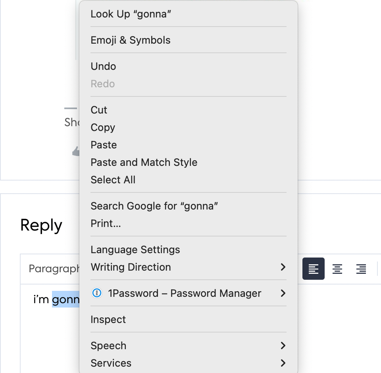Click the thumbs up icon
The height and width of the screenshot is (373, 381).
coord(76,151)
